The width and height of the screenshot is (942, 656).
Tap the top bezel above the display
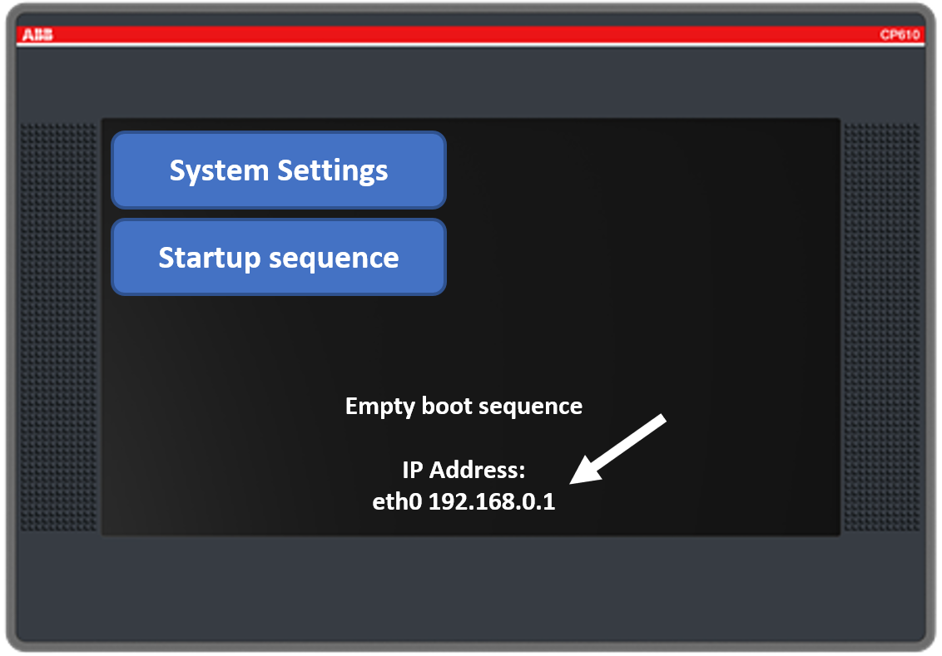[x=470, y=81]
